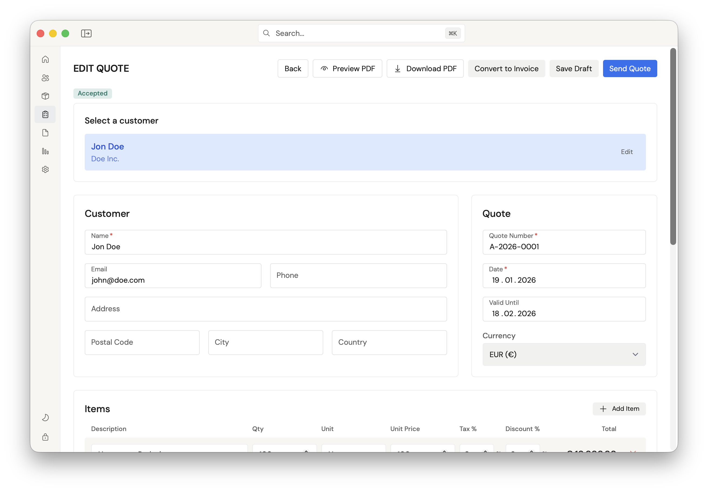Screen dimensions: 708x492
Task: Toggle dark mode with moon icon
Action: tap(45, 417)
